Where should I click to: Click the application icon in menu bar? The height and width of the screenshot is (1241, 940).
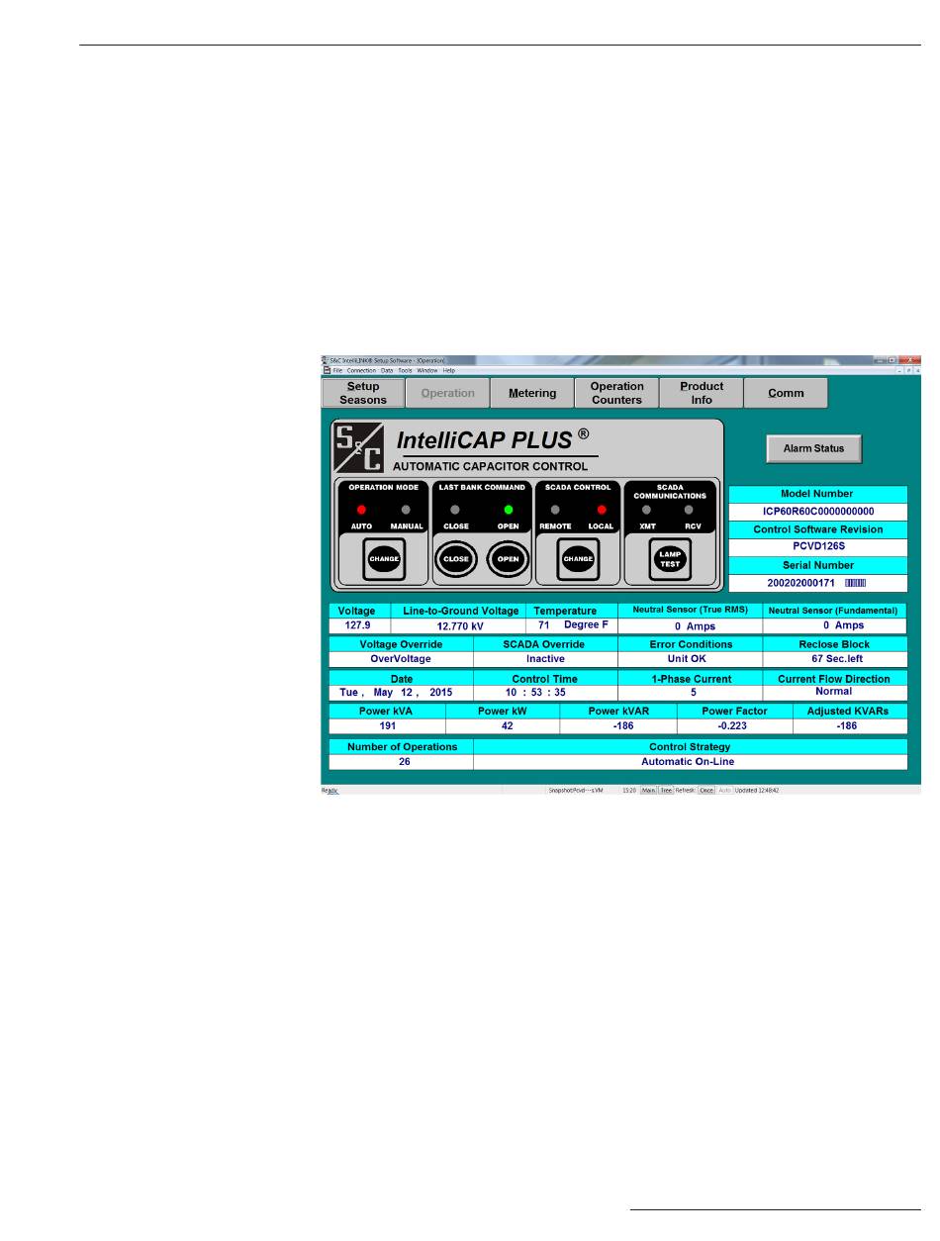(327, 370)
